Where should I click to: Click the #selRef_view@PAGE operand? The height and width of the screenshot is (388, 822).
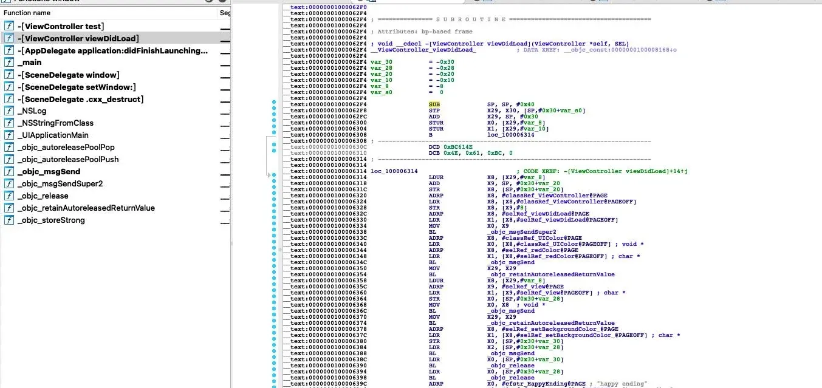(532, 287)
